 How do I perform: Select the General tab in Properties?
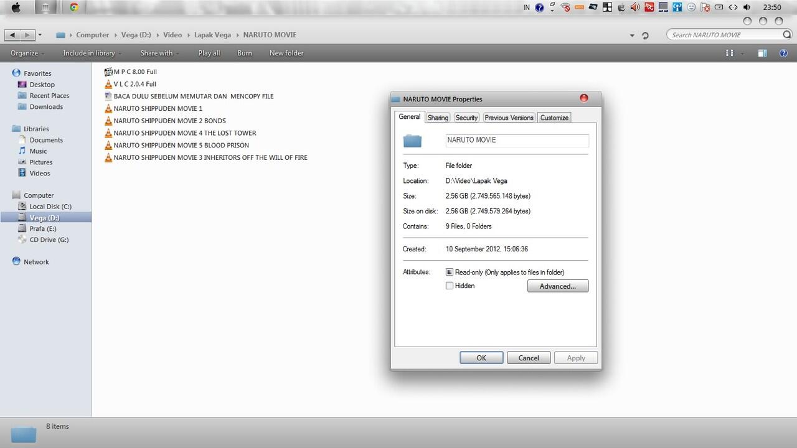pyautogui.click(x=410, y=117)
